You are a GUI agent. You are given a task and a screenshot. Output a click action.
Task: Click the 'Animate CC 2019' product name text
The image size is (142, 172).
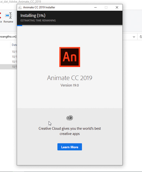click(69, 78)
